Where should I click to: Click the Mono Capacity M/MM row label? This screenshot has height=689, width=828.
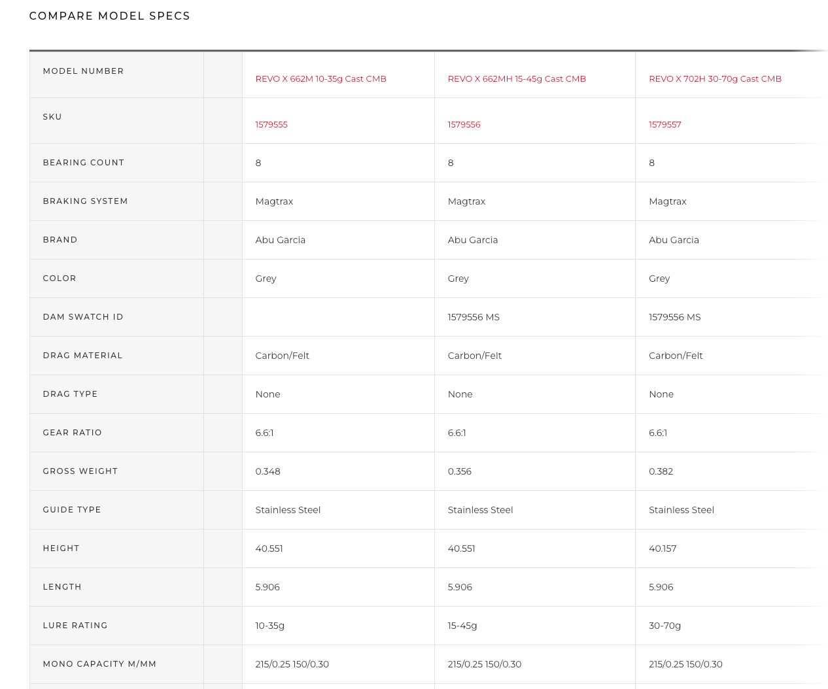[x=99, y=664]
